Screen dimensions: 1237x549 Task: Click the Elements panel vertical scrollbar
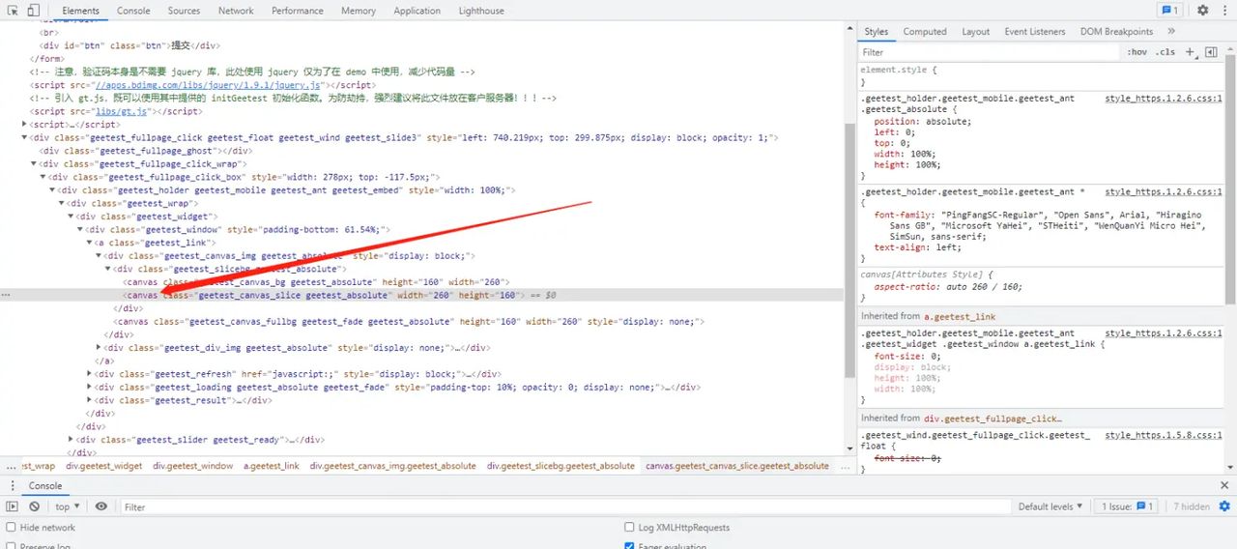(849, 251)
